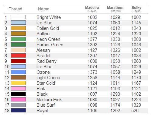Pick the Bullion color swatch
Viewport: 152px width, 117px height.
[18, 34]
